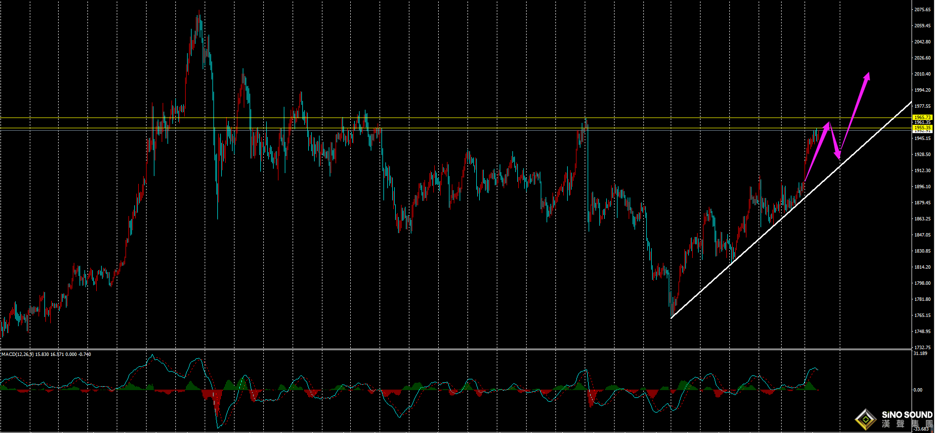Screen dimensions: 935x433
Task: Click the 1732.75 label at axis bottom
Action: click(922, 348)
